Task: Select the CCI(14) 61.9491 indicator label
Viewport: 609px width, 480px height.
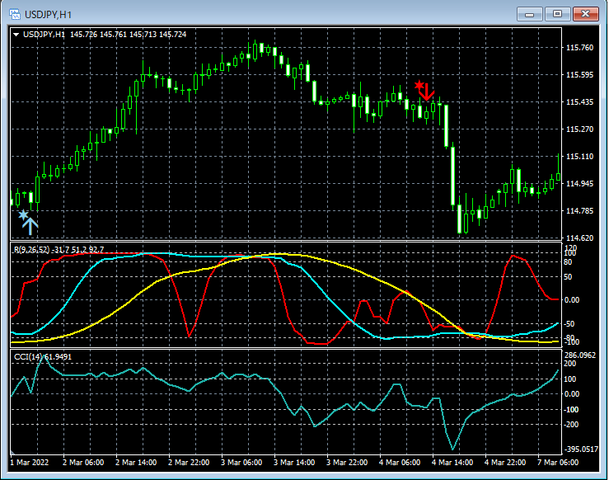Action: 43,357
